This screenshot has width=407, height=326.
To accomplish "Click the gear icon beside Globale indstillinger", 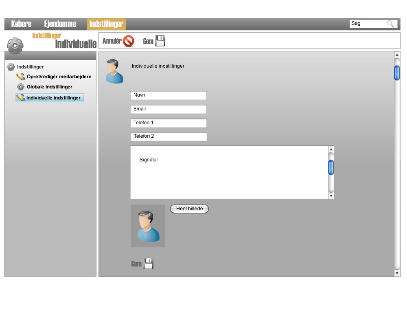I will tap(20, 86).
